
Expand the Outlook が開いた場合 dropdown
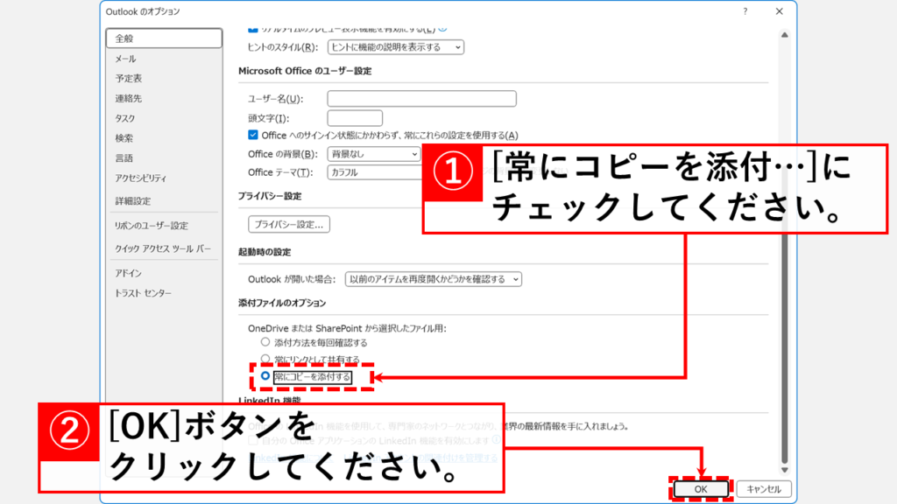click(433, 279)
